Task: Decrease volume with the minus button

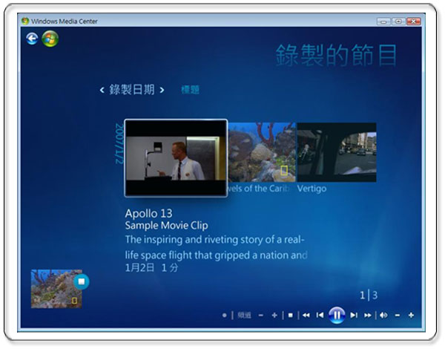Action: coord(398,315)
